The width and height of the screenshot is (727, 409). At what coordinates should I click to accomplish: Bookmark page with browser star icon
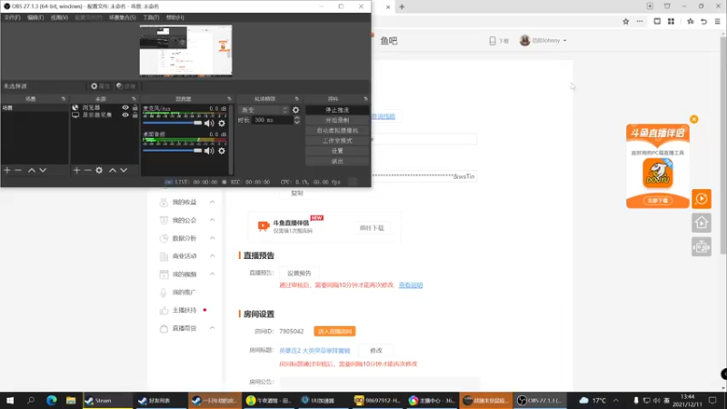[625, 21]
